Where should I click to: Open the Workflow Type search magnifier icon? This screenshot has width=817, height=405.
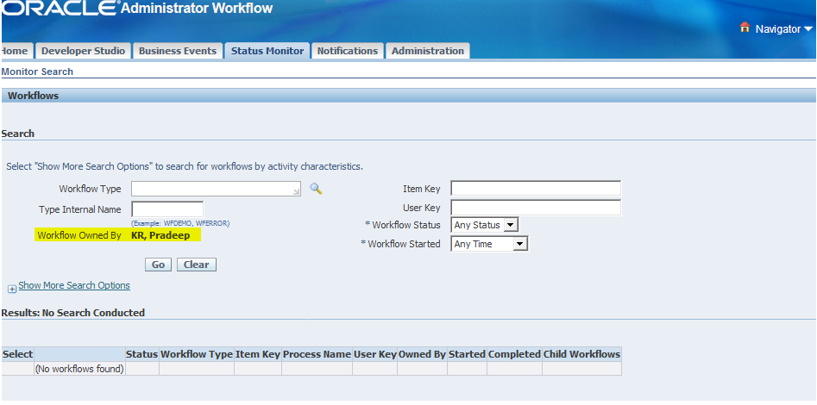[x=316, y=189]
